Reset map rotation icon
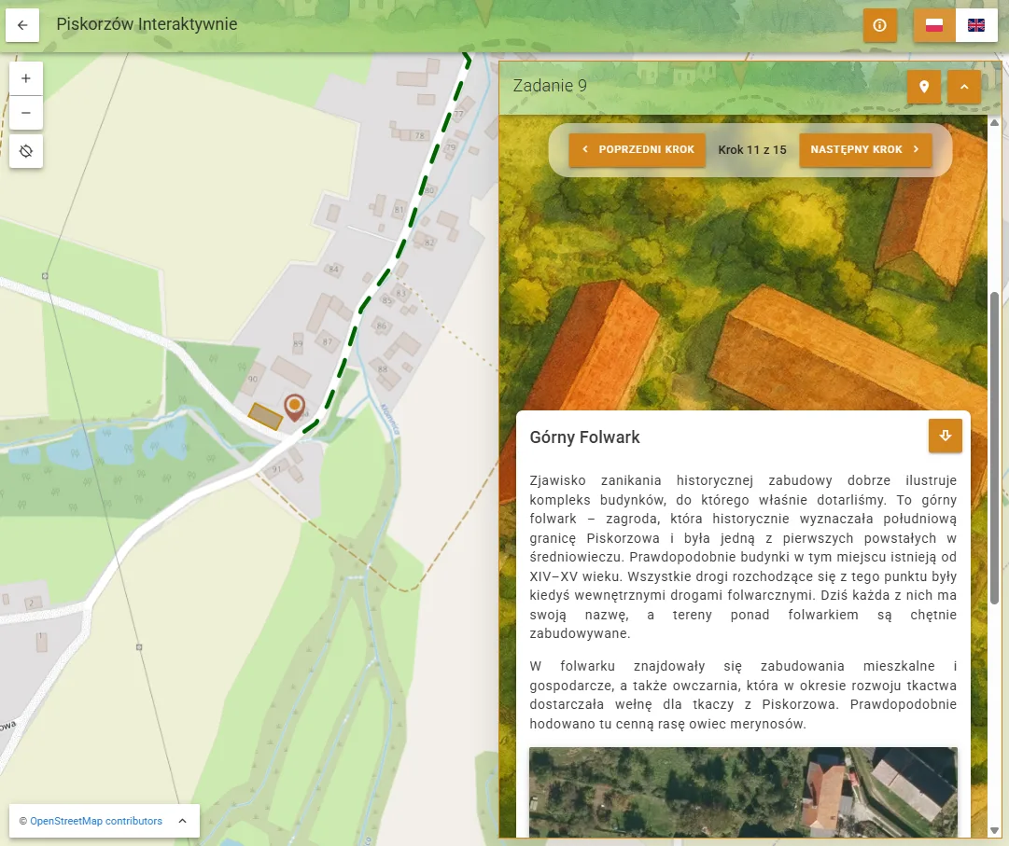 coord(26,151)
